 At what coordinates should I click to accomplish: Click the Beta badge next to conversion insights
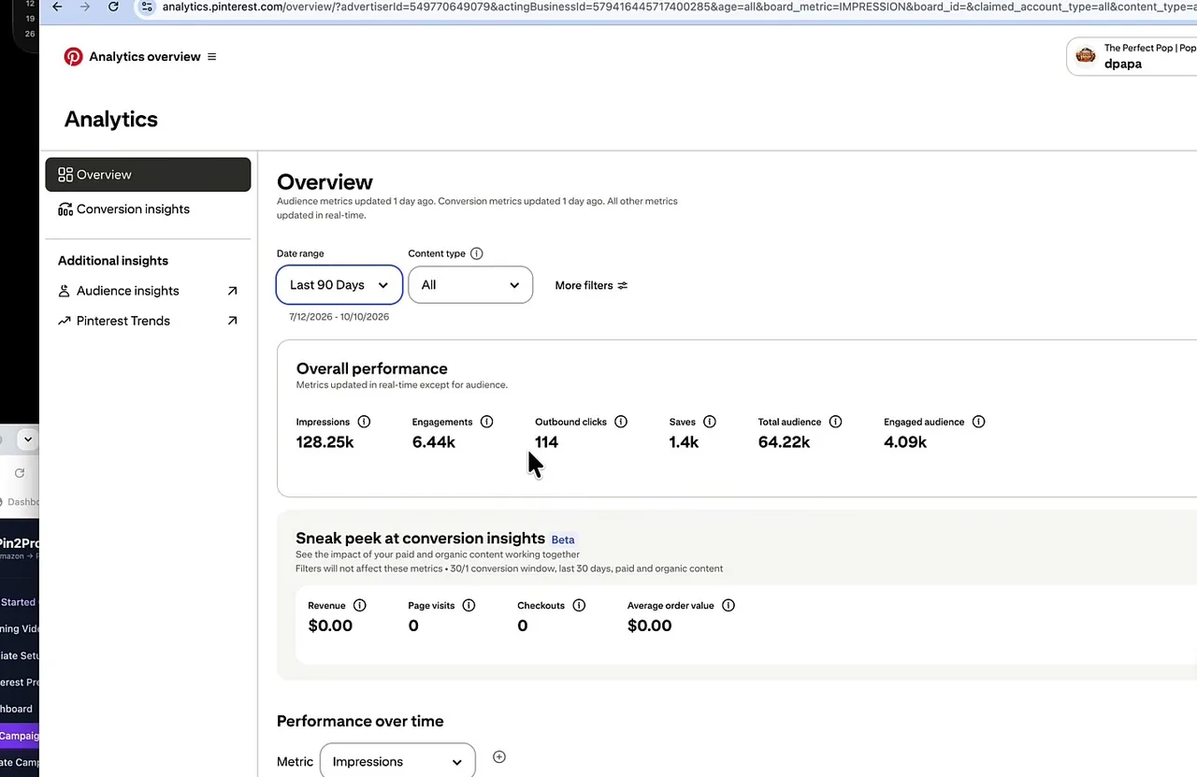tap(563, 540)
